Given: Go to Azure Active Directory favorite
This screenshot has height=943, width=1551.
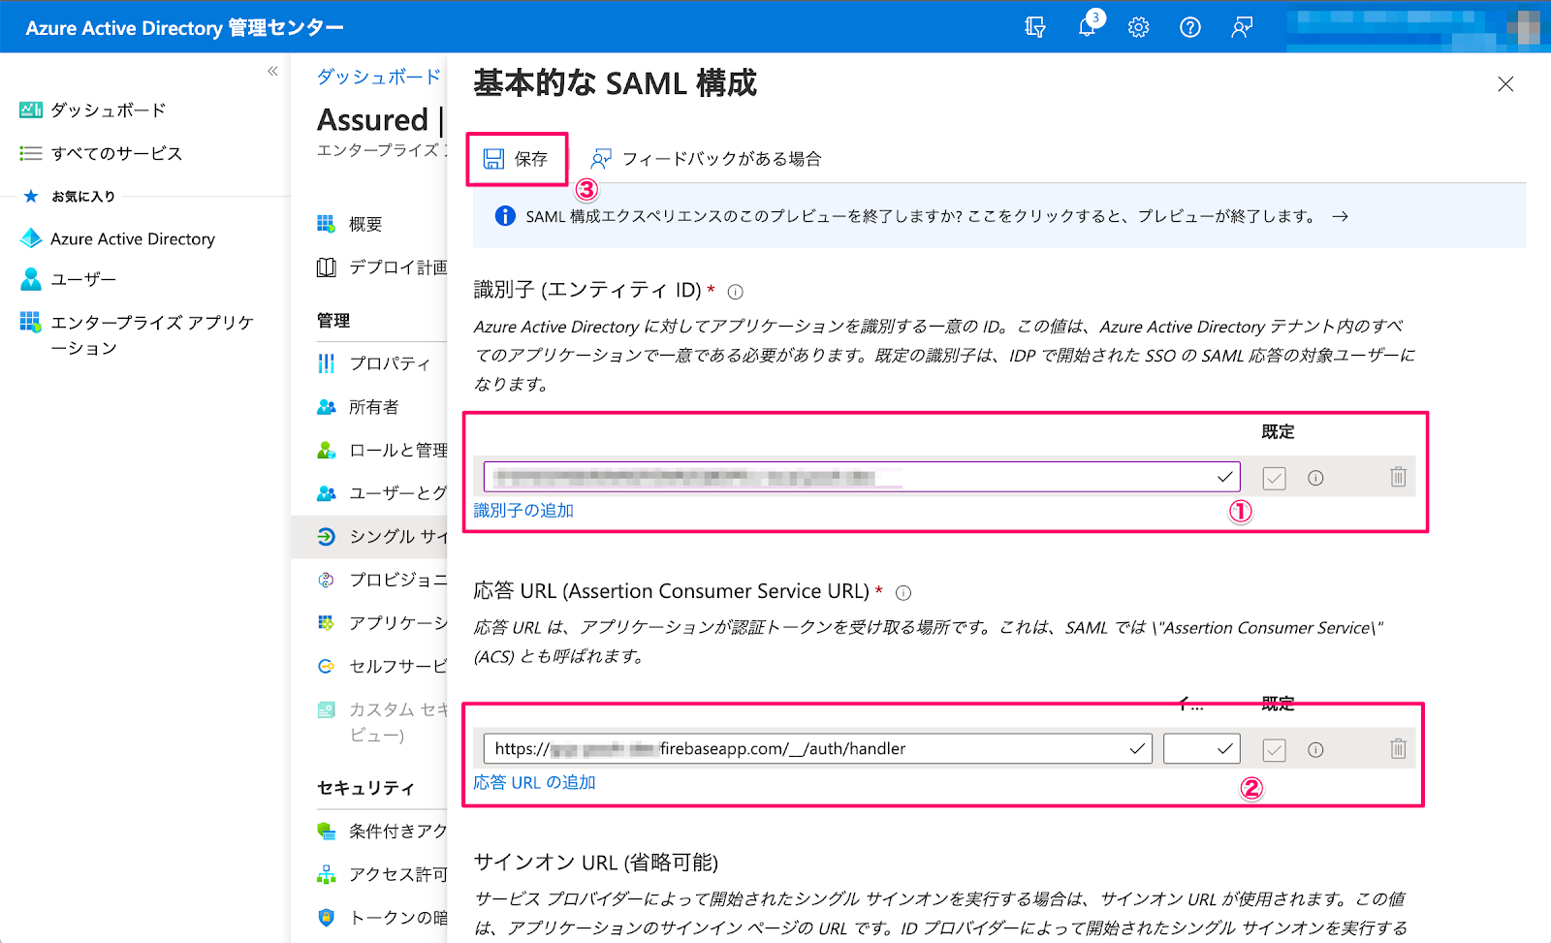Looking at the screenshot, I should [x=118, y=238].
